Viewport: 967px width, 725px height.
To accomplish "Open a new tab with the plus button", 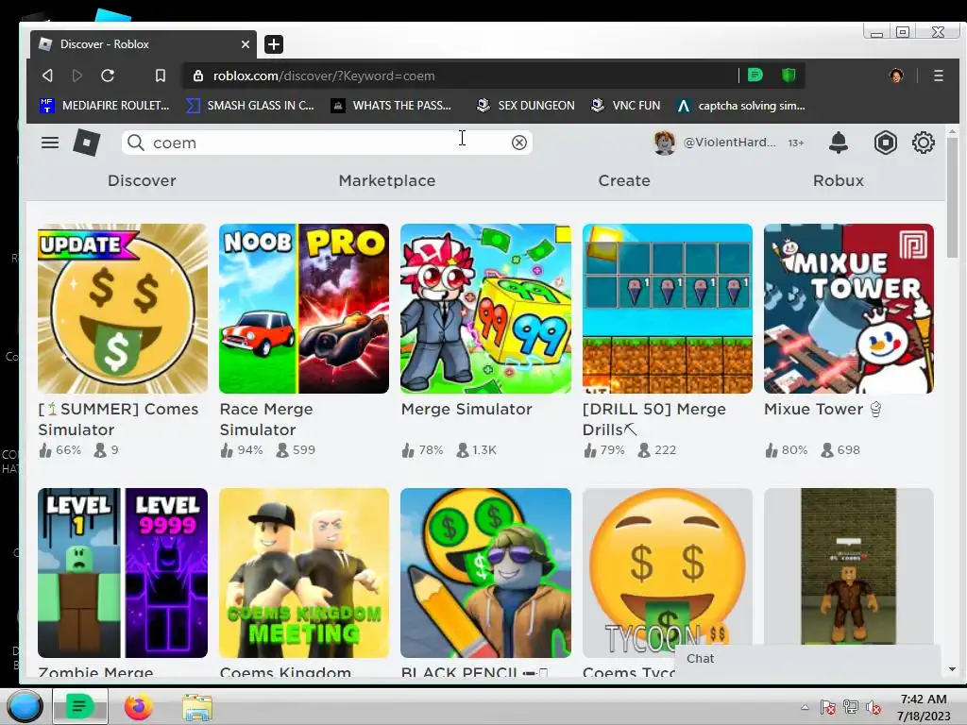I will pos(274,44).
